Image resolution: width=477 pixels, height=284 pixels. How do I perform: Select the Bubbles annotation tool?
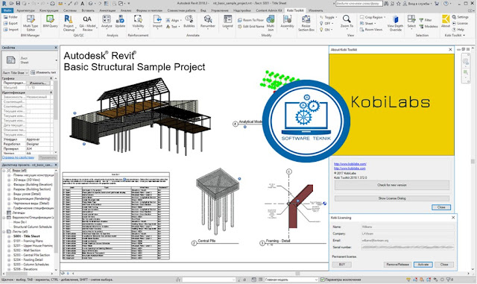189,22
